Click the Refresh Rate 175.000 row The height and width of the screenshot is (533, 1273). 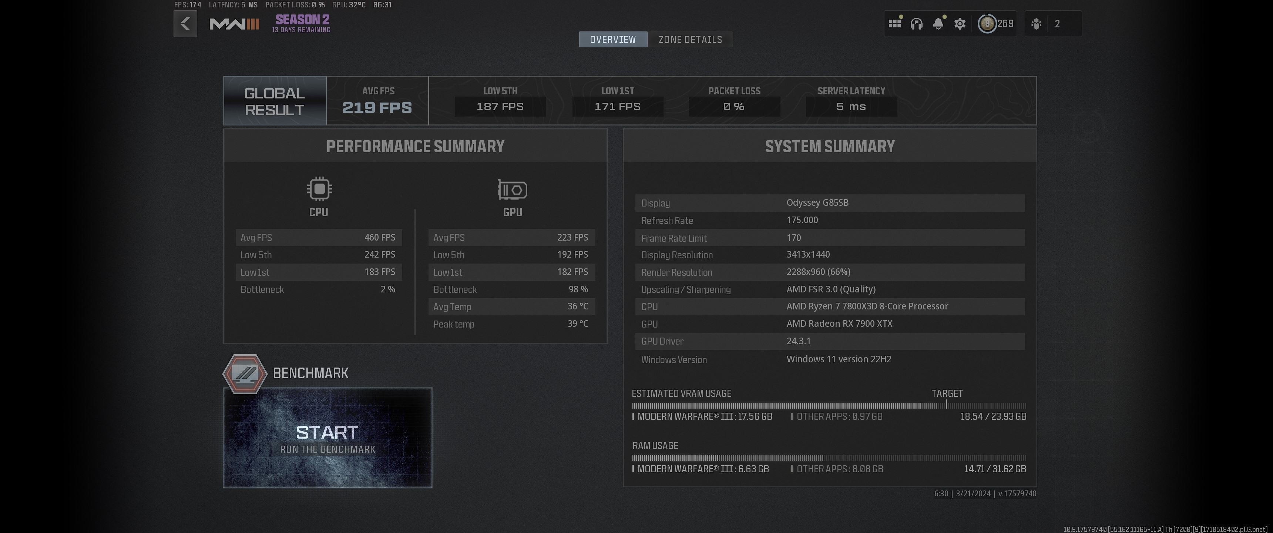coord(830,221)
